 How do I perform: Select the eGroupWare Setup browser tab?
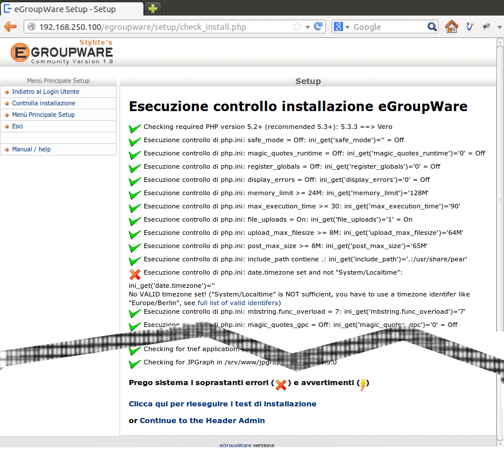pos(69,9)
